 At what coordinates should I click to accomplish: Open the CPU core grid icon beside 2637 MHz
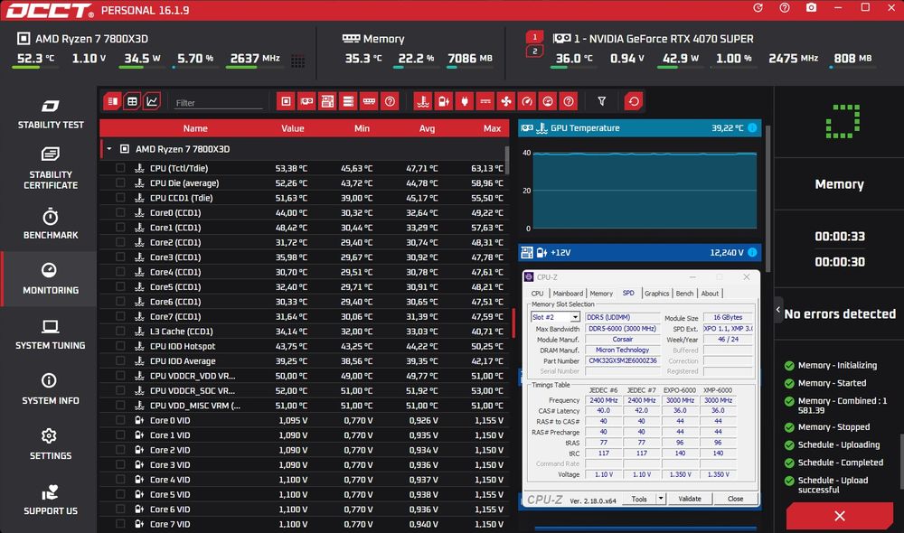(298, 61)
